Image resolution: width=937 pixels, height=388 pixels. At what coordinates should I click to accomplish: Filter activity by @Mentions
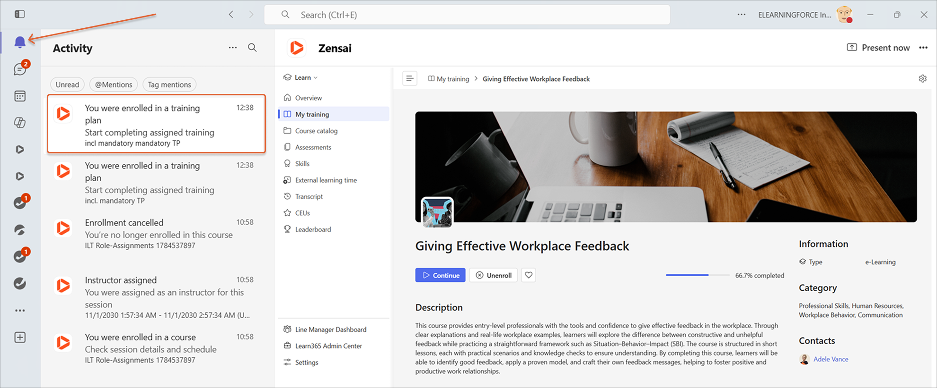pyautogui.click(x=114, y=84)
